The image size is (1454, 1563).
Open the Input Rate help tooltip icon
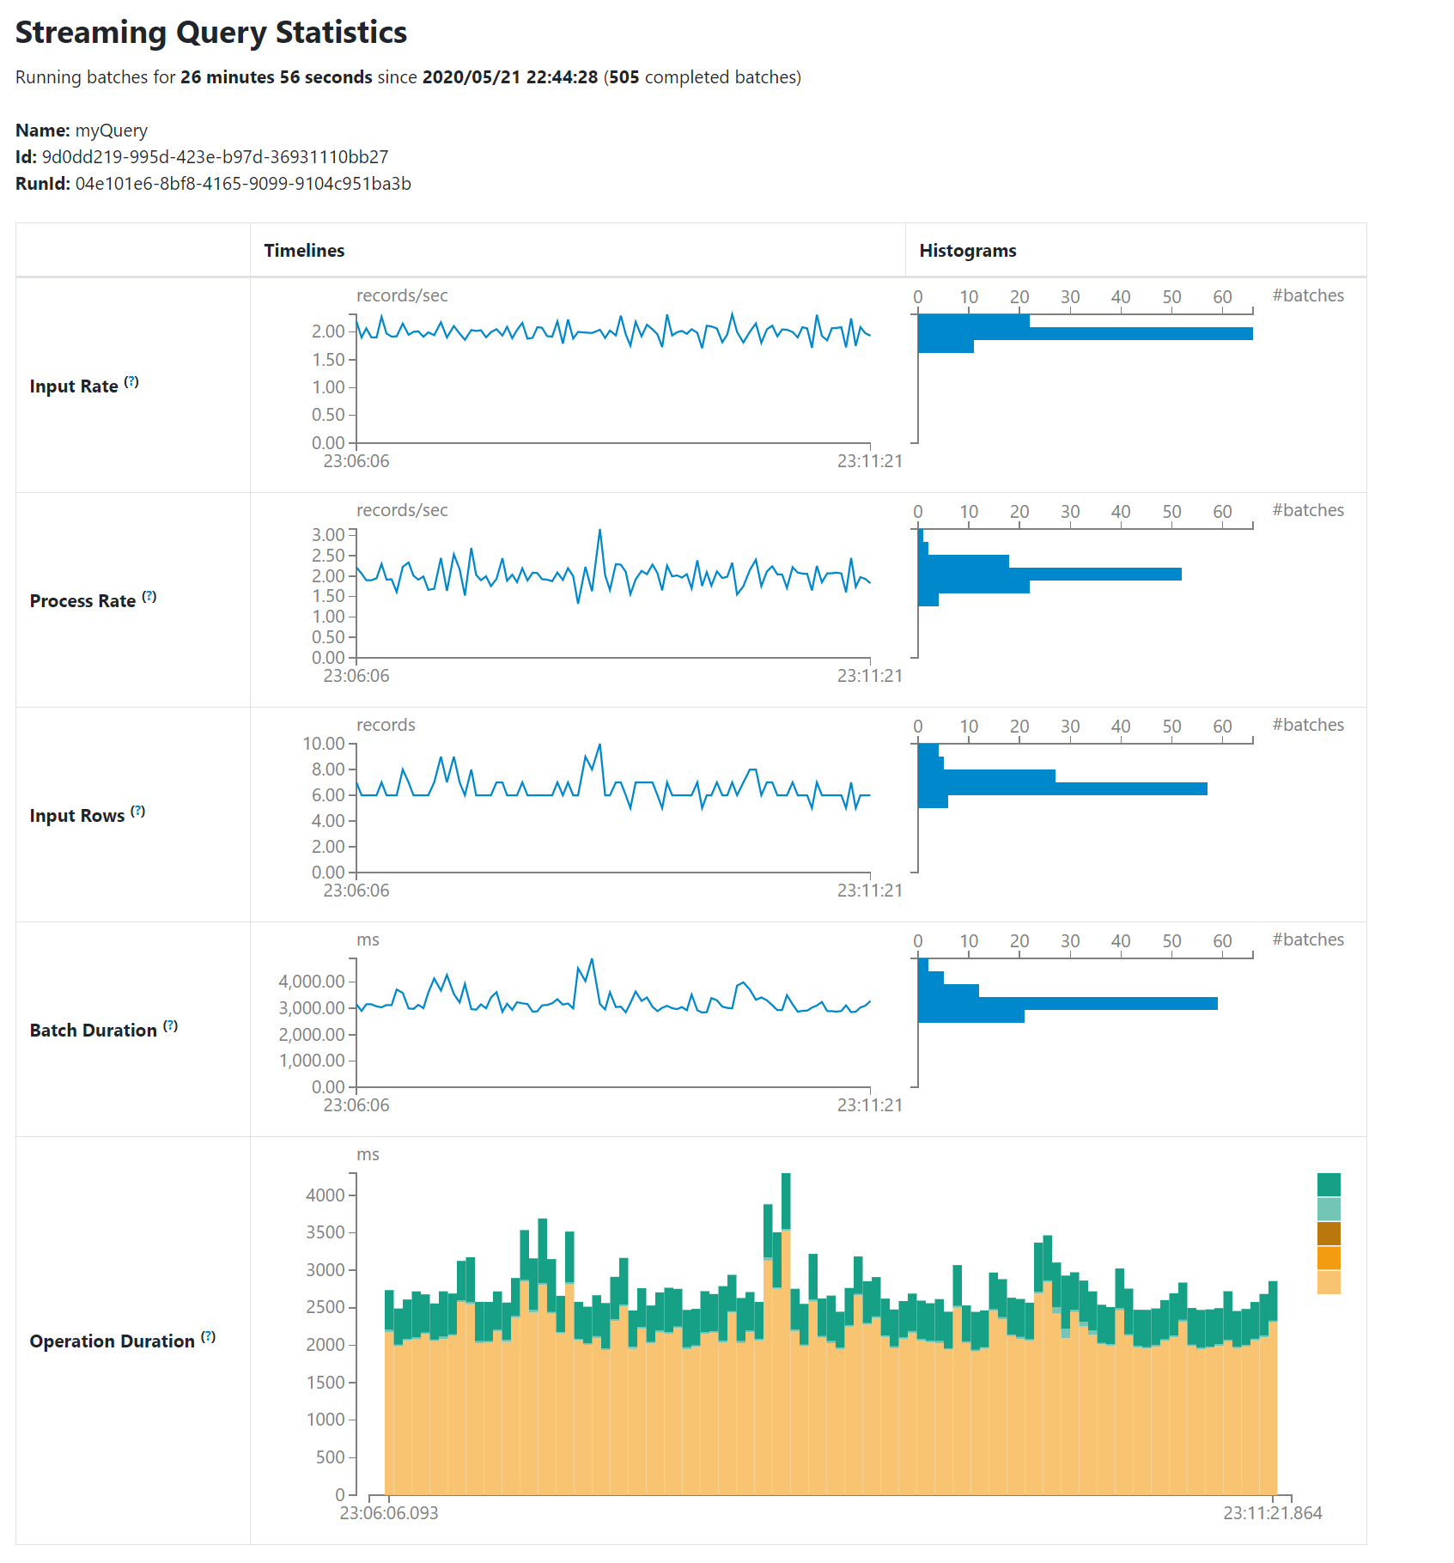pos(132,380)
